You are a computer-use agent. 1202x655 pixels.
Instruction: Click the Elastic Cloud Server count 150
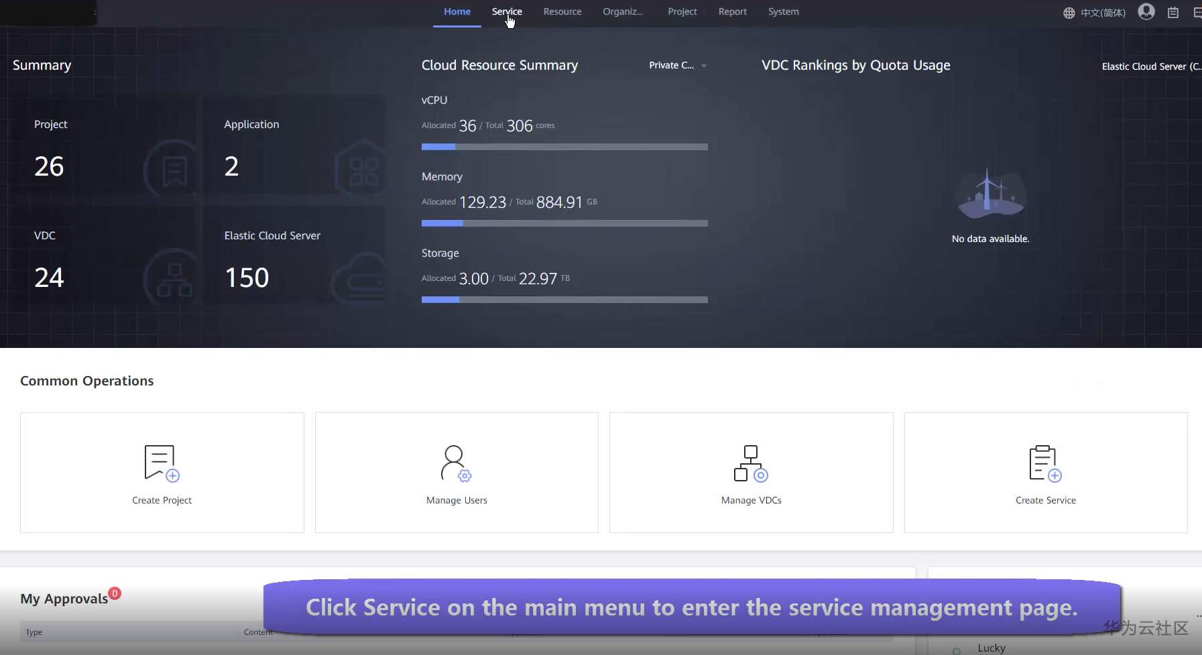247,278
